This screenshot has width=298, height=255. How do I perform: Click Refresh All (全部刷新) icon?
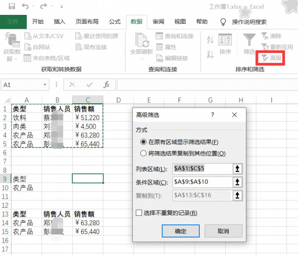coord(142,44)
